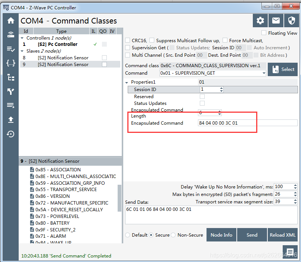301x262 pixels.
Task: Open the log notes icon at bottom right
Action: 290,252
